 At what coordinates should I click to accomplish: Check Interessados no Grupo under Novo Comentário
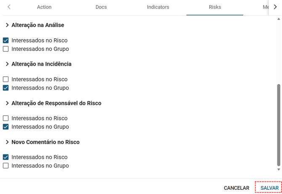click(6, 166)
